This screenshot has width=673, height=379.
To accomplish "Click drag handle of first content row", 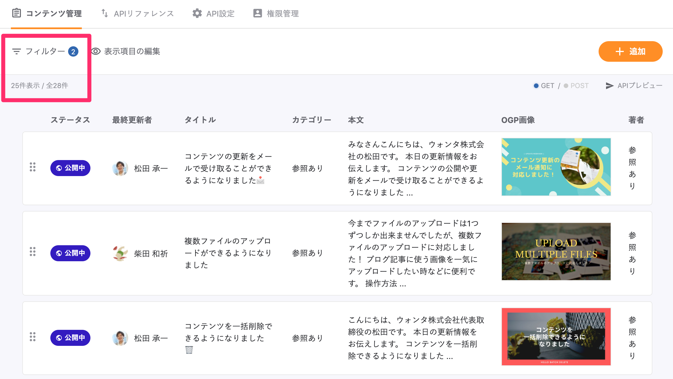I will pyautogui.click(x=33, y=167).
